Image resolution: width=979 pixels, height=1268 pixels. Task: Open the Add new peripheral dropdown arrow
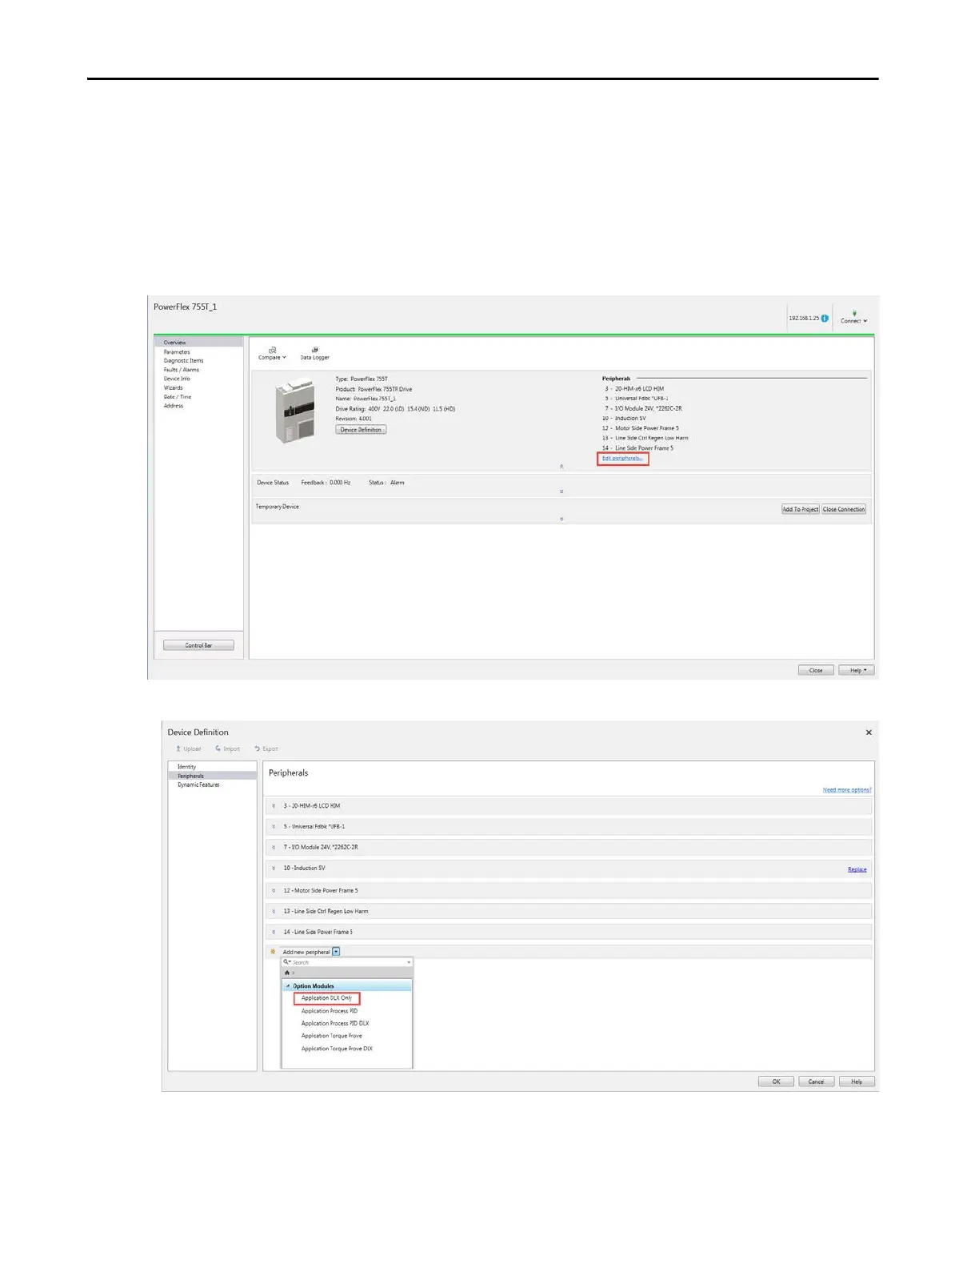336,952
